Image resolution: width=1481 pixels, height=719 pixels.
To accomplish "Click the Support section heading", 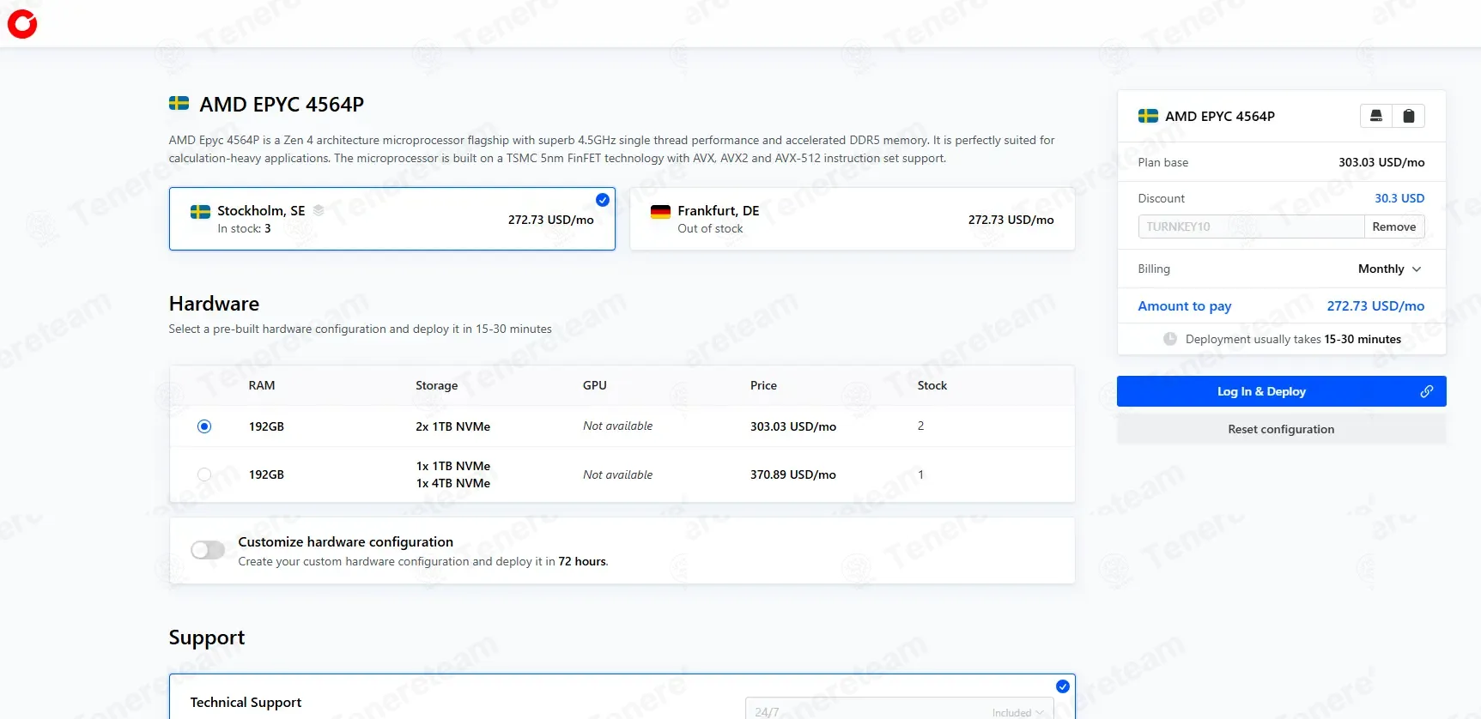I will tap(207, 637).
